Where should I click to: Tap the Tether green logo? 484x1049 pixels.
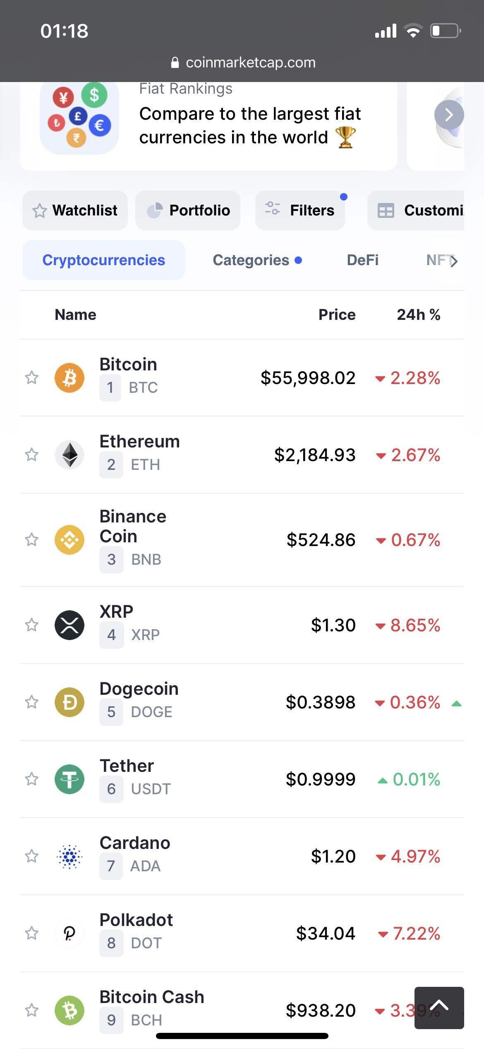[x=69, y=779]
